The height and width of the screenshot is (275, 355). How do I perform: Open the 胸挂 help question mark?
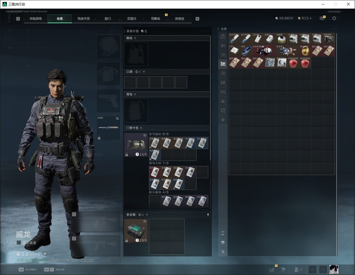(135, 38)
